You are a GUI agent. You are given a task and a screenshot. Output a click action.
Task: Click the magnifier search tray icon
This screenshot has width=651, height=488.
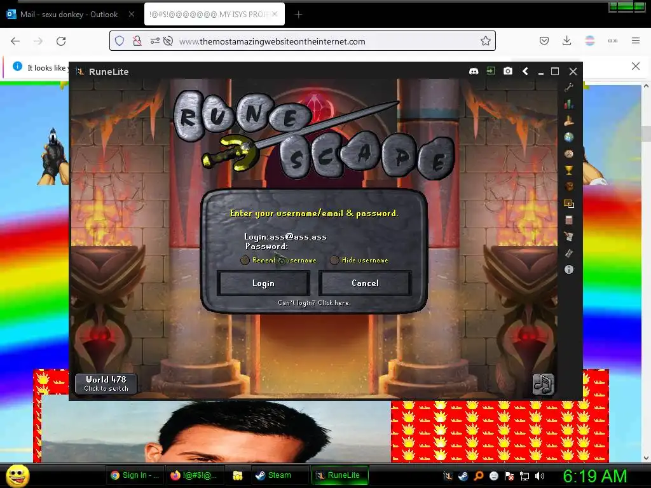pyautogui.click(x=478, y=476)
